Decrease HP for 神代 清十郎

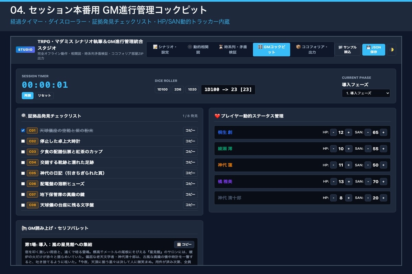pos(333,198)
